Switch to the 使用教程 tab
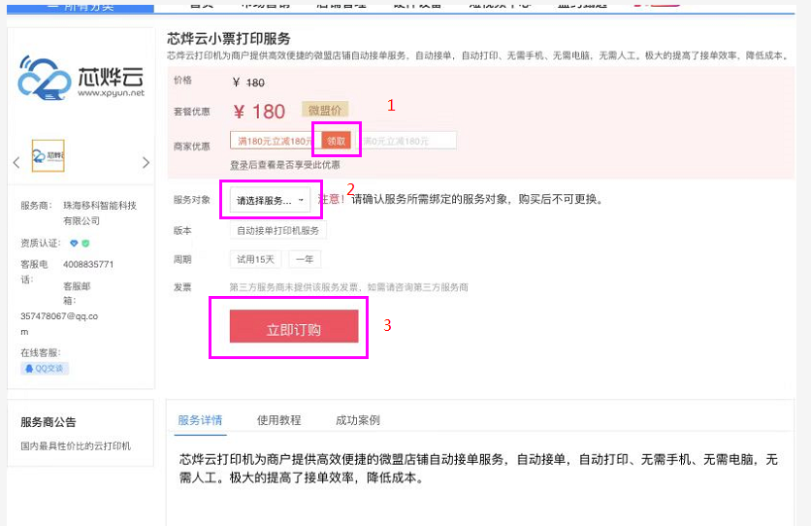The image size is (811, 526). click(x=278, y=420)
